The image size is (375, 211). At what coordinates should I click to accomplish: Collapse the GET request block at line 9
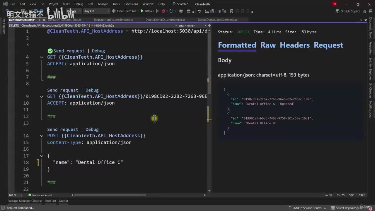tap(42, 96)
